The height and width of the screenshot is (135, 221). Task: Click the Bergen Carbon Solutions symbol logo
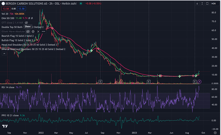[x=3, y=4]
